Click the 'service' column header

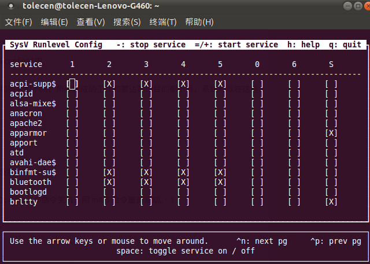pos(26,64)
